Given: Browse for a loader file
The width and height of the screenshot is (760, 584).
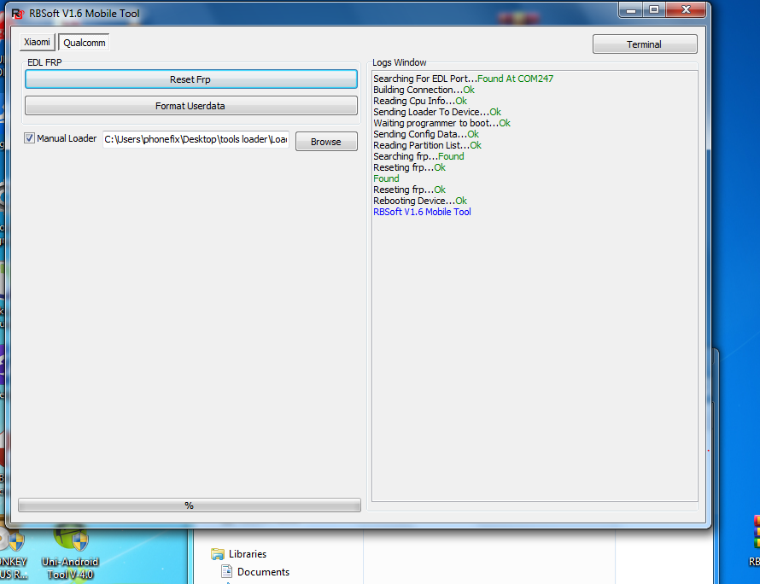Looking at the screenshot, I should (326, 142).
